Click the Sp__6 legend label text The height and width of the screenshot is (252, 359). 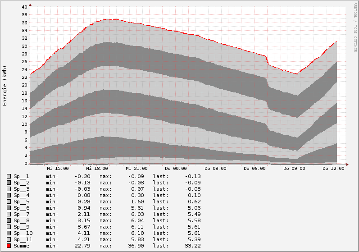[21, 208]
